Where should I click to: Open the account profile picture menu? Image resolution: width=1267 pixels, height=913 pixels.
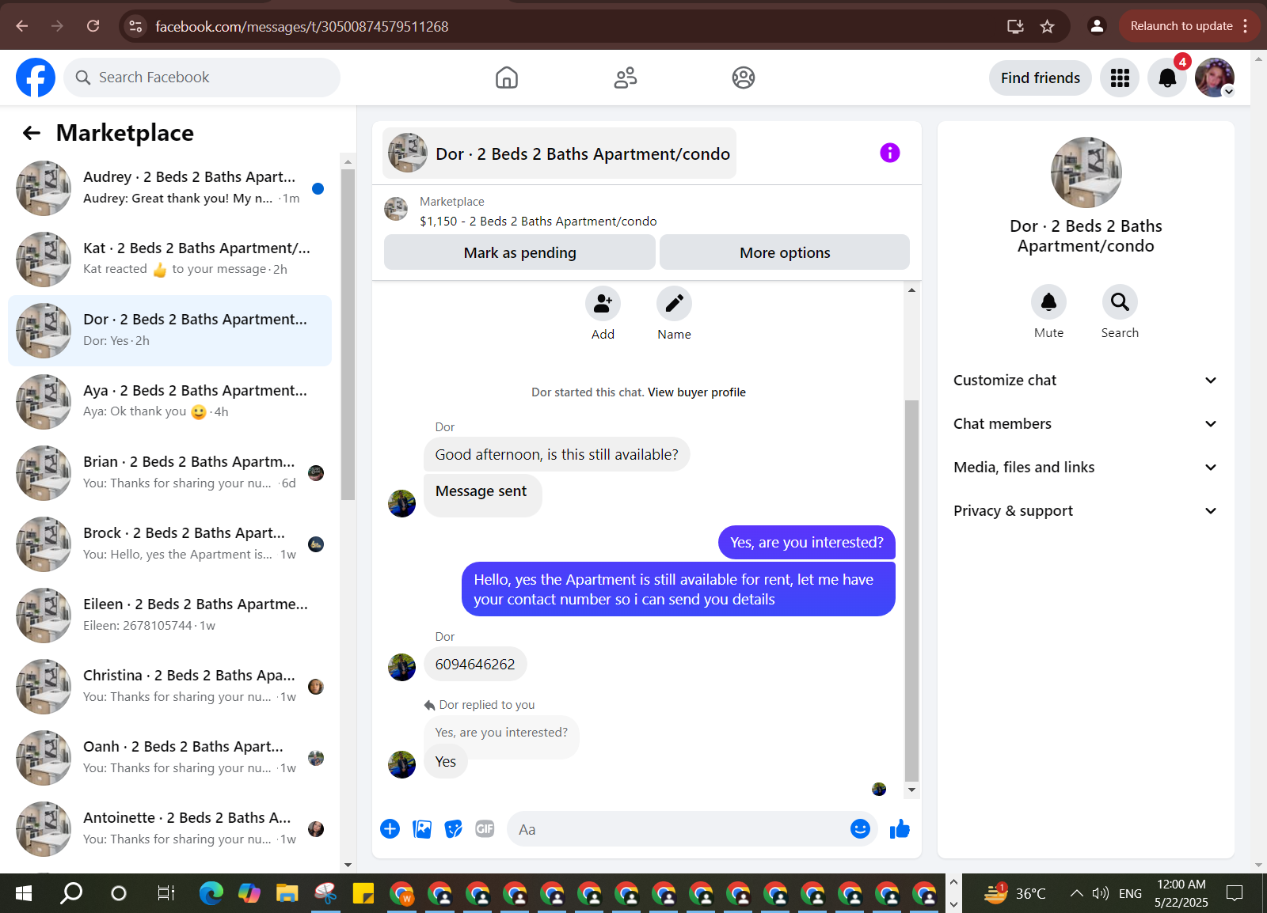[1215, 78]
